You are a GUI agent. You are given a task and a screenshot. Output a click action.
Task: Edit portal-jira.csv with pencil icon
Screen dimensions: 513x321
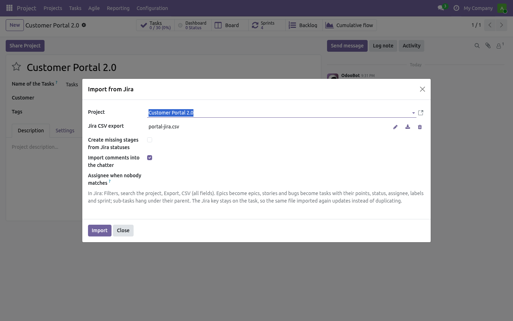395,127
